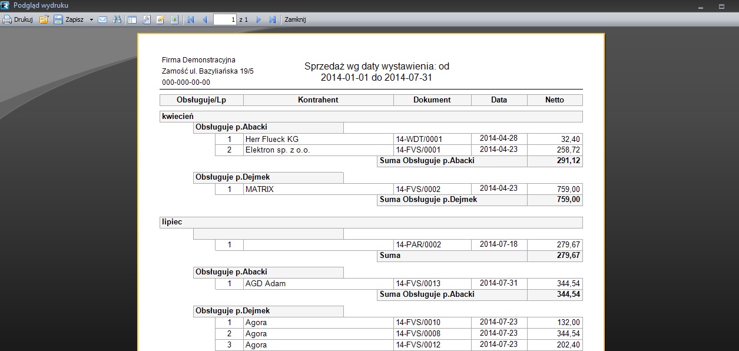
Task: Send the report using the envelope icon
Action: pos(102,19)
